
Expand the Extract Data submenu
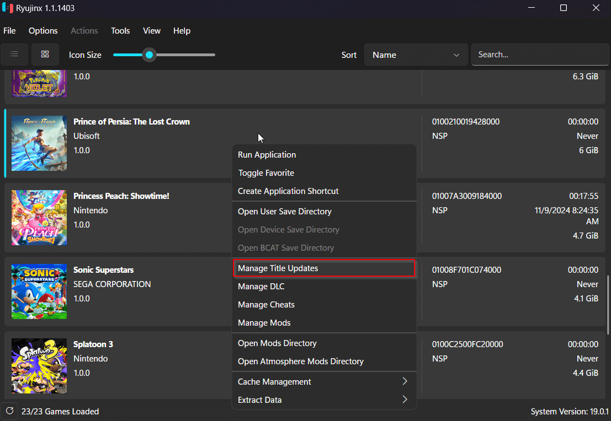pos(324,400)
